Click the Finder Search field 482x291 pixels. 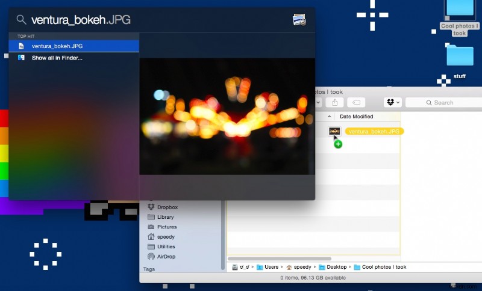coord(443,102)
